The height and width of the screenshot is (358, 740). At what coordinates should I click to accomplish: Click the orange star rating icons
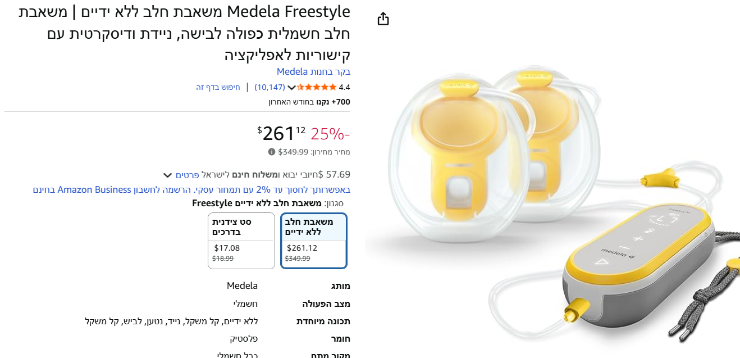(317, 87)
